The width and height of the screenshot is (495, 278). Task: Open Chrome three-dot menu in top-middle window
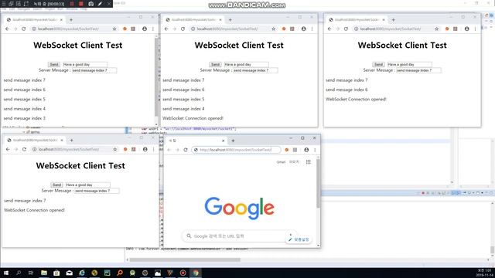(x=312, y=29)
